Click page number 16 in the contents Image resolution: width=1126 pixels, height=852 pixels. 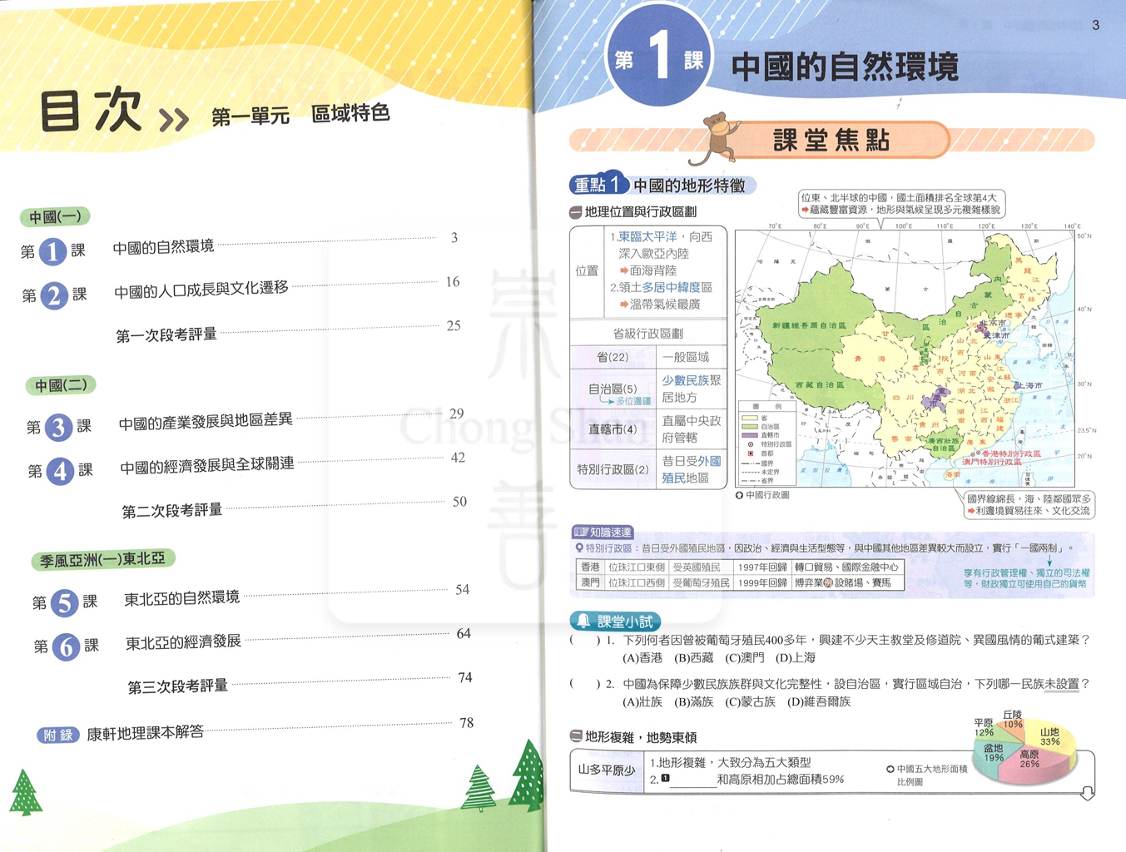coord(453,282)
